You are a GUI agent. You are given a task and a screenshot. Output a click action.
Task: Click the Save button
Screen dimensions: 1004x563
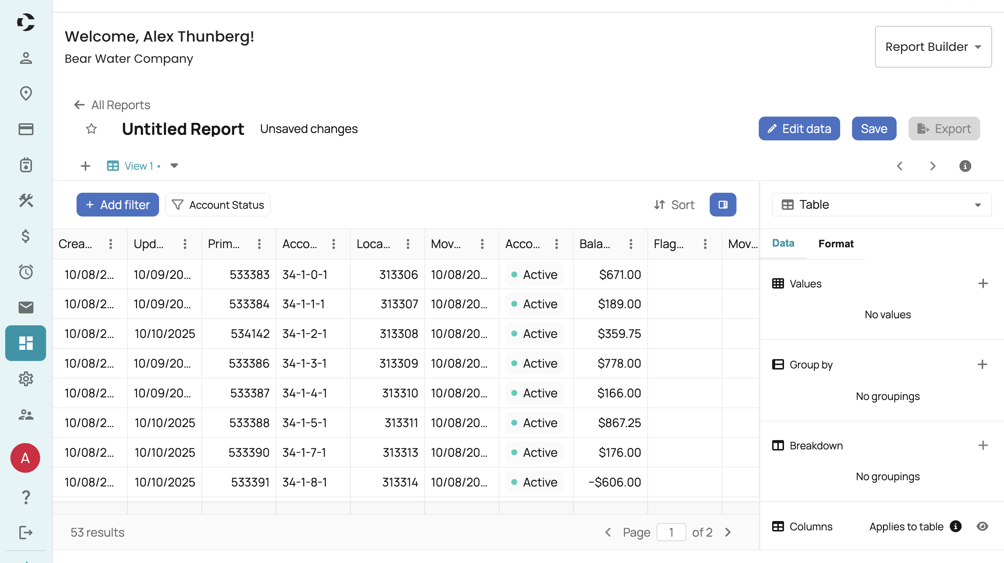(874, 128)
